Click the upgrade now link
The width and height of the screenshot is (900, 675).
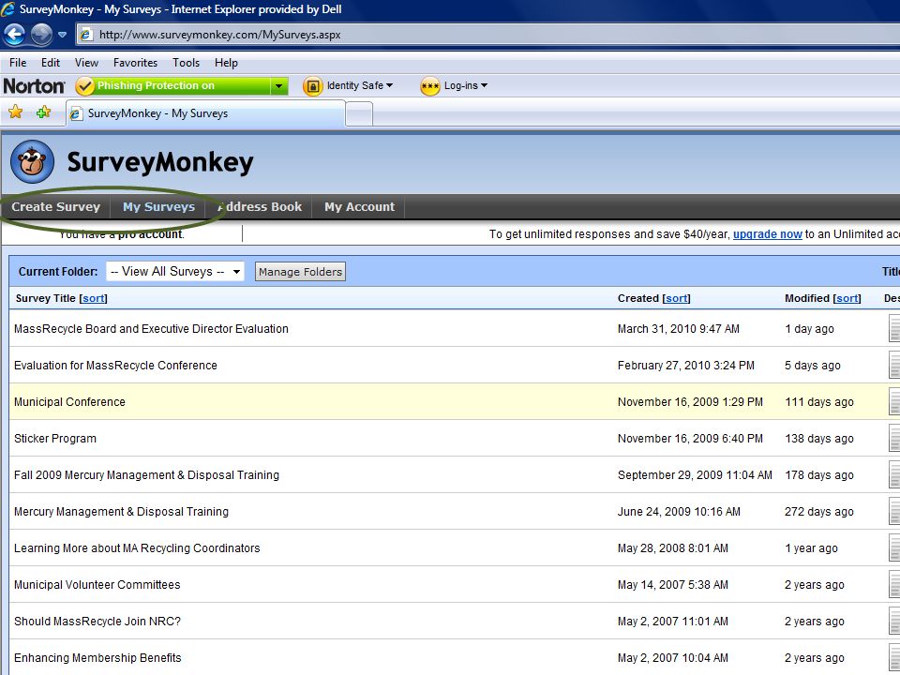[768, 234]
